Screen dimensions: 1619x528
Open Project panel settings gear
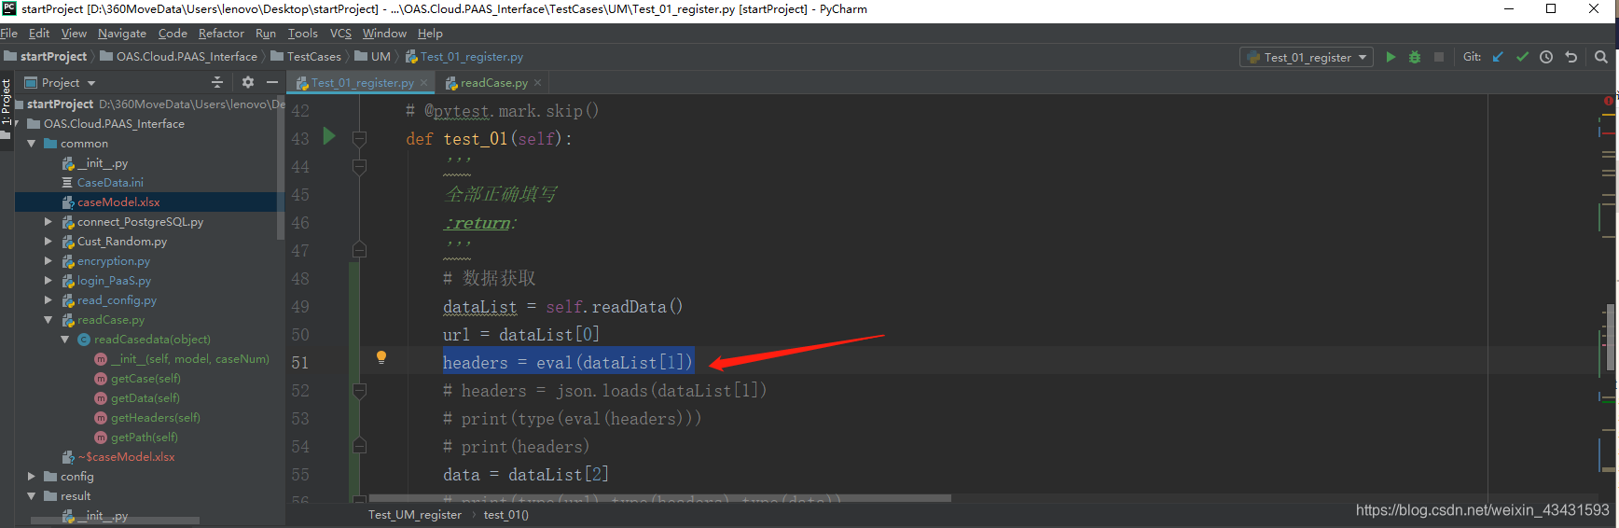coord(248,82)
